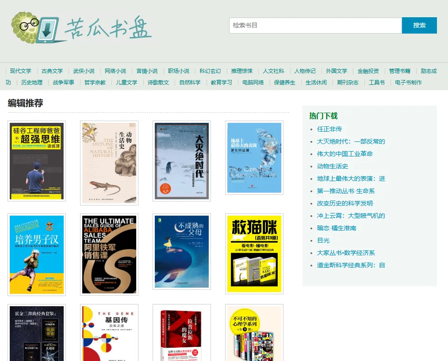Open the 大灭绝时代 book cover
Viewport: 448px width, 361px height.
click(x=182, y=161)
